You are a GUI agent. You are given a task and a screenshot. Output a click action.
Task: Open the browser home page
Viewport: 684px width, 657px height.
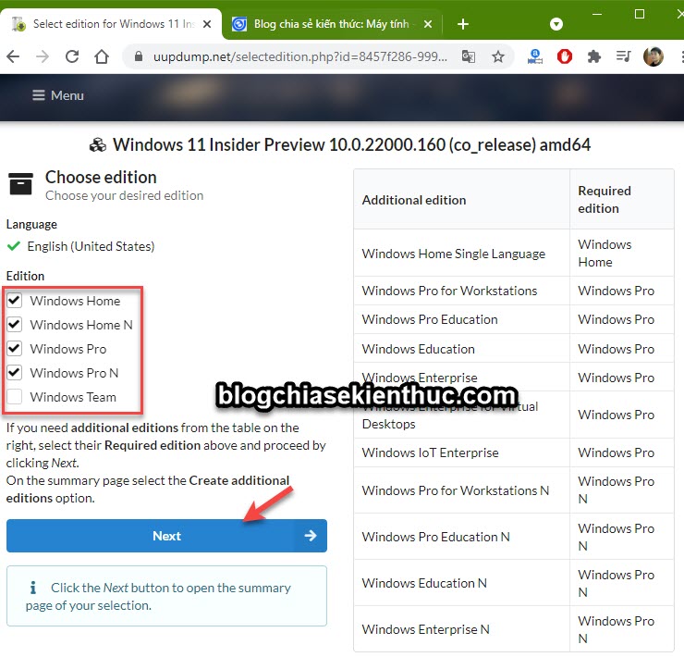102,56
